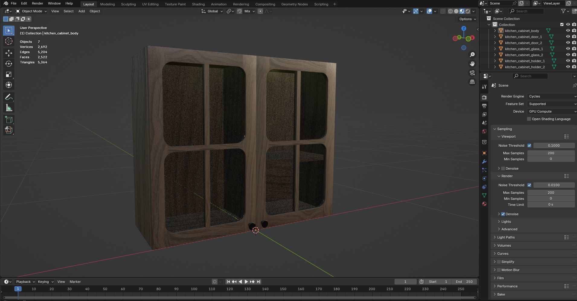This screenshot has height=301, width=577.
Task: Activate the Select Box tool
Action: coord(9,30)
